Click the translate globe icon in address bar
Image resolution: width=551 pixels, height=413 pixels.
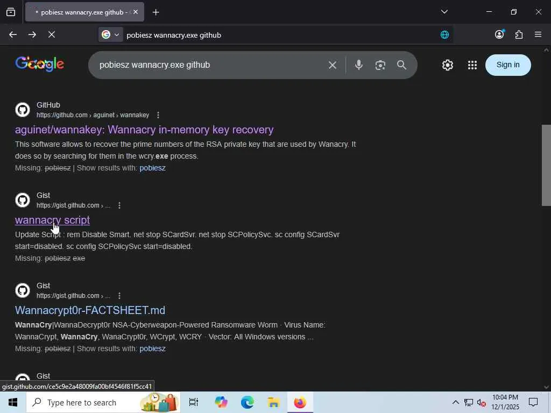(x=444, y=34)
